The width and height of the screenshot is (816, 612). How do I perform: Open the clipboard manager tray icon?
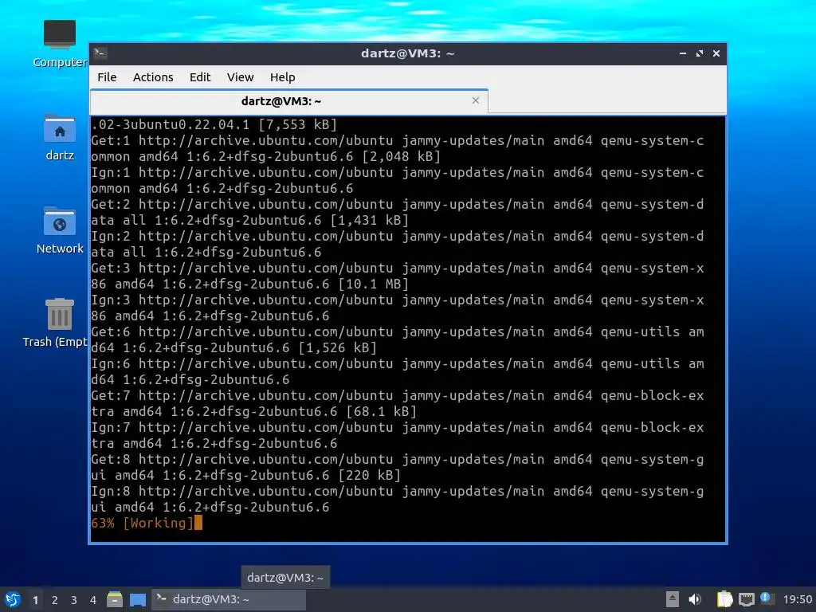(x=724, y=599)
